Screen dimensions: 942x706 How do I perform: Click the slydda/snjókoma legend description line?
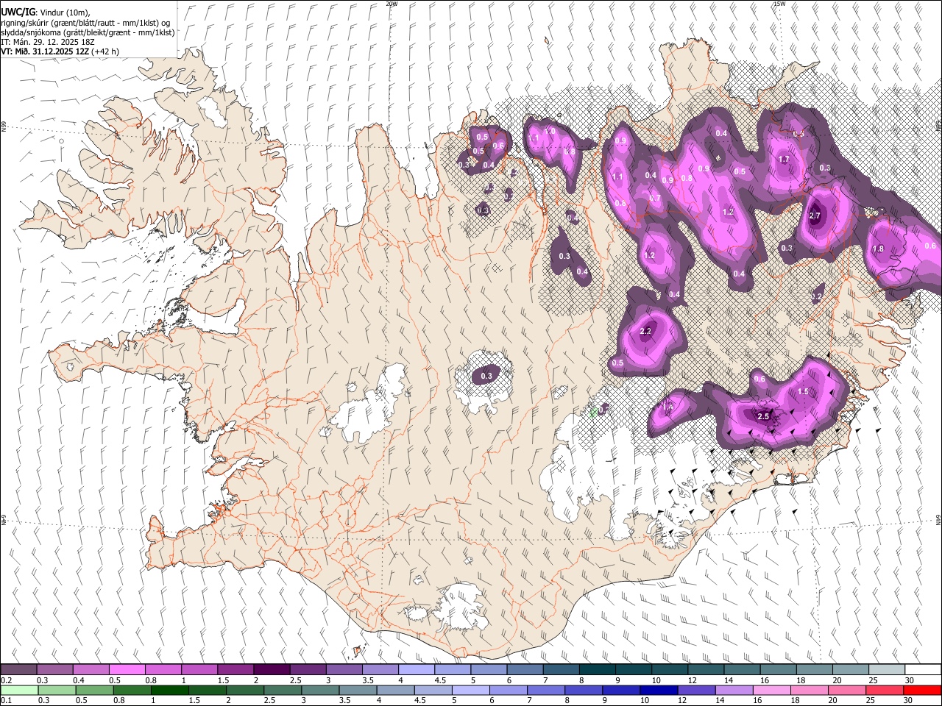[88, 32]
